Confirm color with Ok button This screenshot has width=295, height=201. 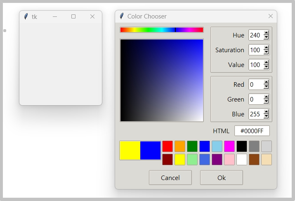(x=222, y=178)
